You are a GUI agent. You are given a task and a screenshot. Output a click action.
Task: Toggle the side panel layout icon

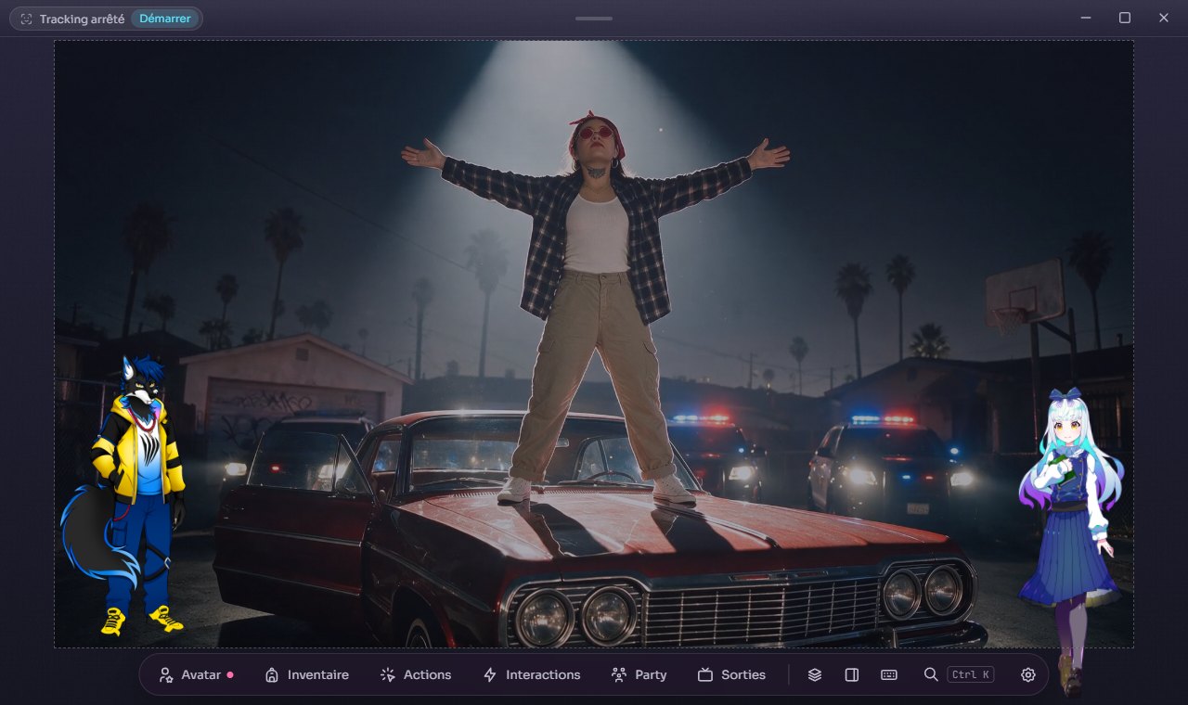tap(852, 674)
